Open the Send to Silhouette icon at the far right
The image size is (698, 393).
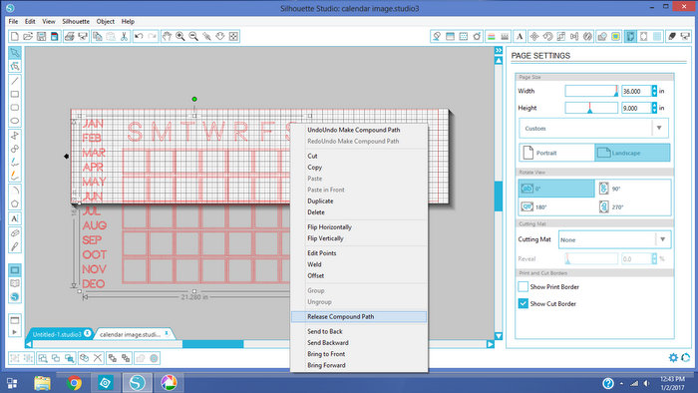tap(685, 36)
